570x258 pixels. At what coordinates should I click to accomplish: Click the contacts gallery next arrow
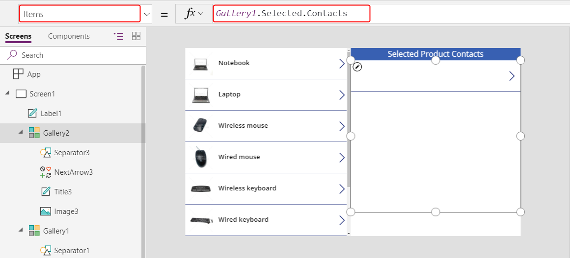click(x=512, y=76)
